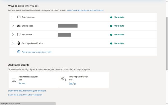The image size is (168, 105).
Task: Click the Additional security heading
Action: tap(19, 65)
